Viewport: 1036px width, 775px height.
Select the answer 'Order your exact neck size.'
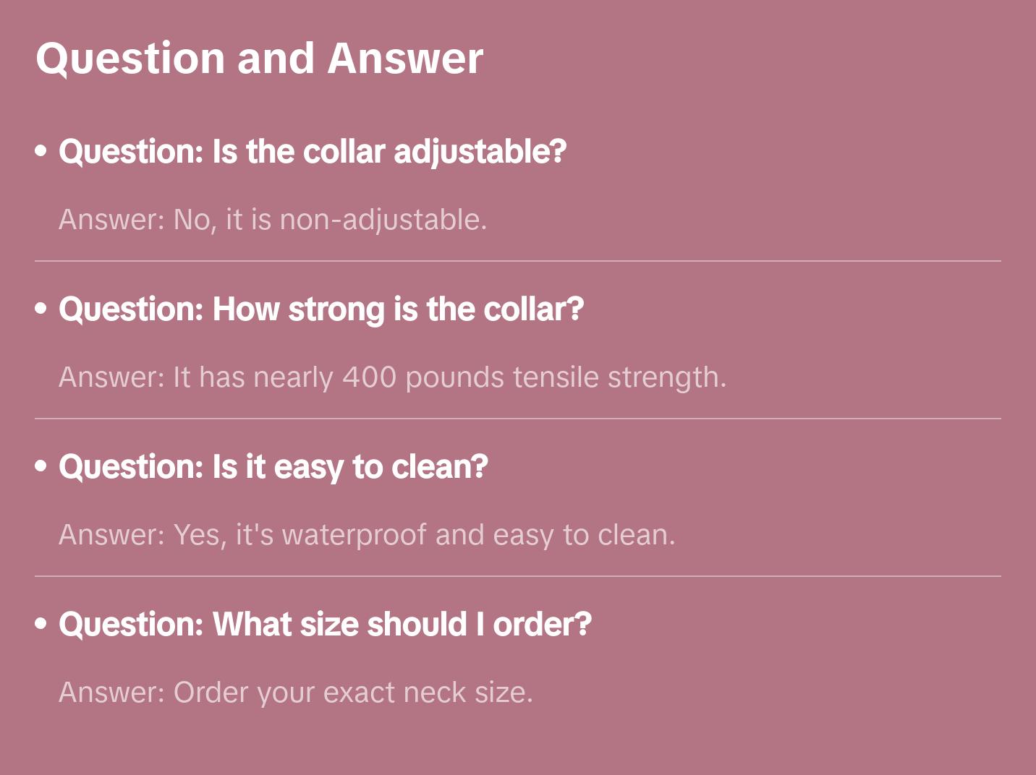point(295,693)
